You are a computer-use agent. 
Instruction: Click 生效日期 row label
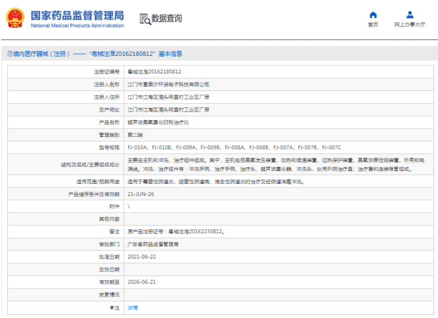click(x=109, y=269)
